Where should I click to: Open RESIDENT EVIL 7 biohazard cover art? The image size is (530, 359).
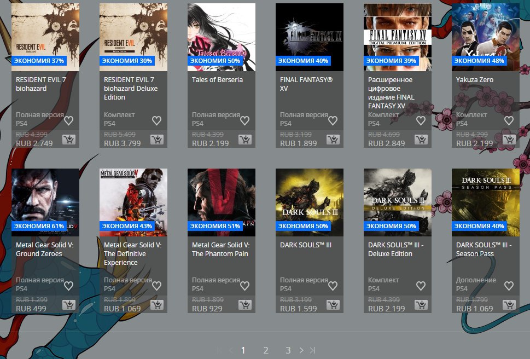coord(45,37)
